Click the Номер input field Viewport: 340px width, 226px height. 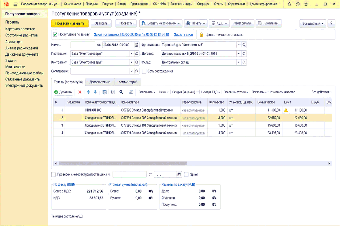pos(83,45)
